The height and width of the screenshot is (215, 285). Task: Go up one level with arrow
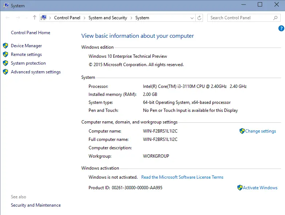tap(34, 18)
